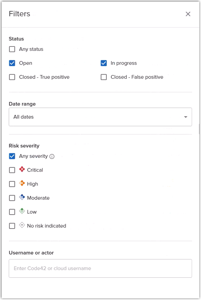Click the red Critical severity icon
The width and height of the screenshot is (201, 300).
[x=22, y=170]
